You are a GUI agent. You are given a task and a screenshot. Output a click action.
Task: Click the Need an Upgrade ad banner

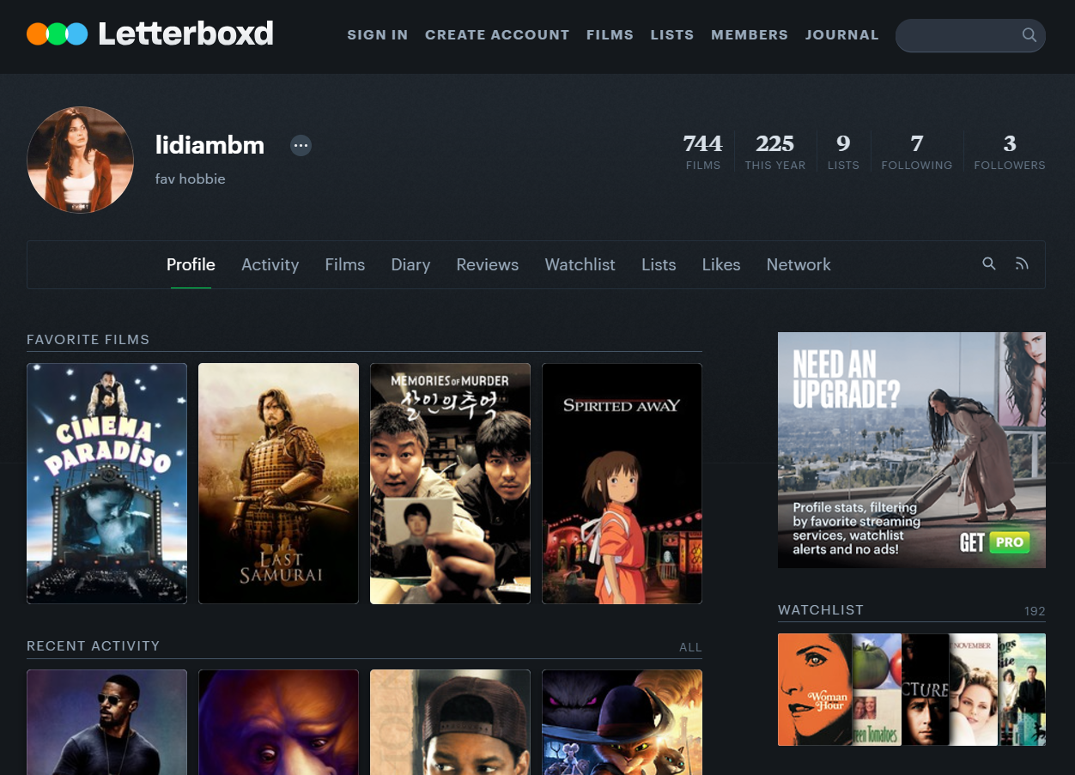coord(912,450)
